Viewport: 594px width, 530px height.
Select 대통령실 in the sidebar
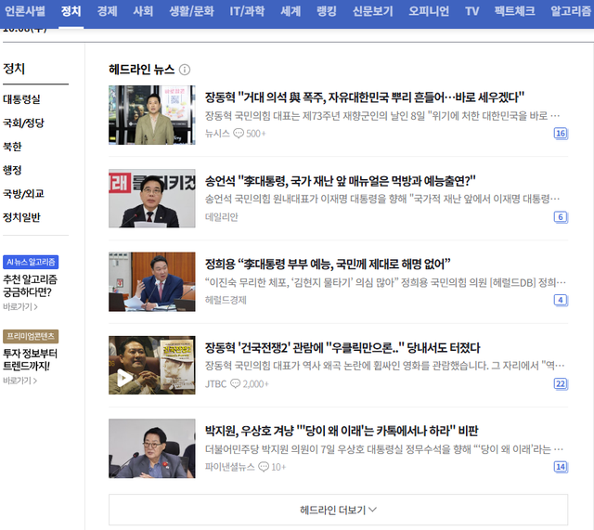[21, 99]
